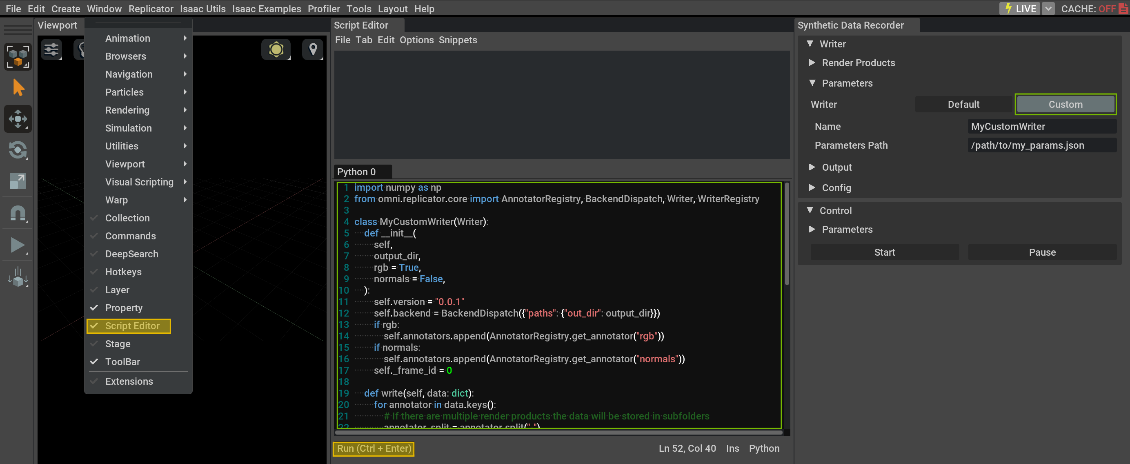Screen dimensions: 1130x464
Task: Expand the Visual Scripting submenu
Action: (x=138, y=182)
